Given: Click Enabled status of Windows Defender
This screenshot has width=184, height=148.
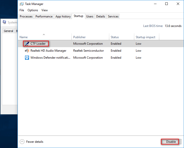Looking at the screenshot, I should coord(116,58).
